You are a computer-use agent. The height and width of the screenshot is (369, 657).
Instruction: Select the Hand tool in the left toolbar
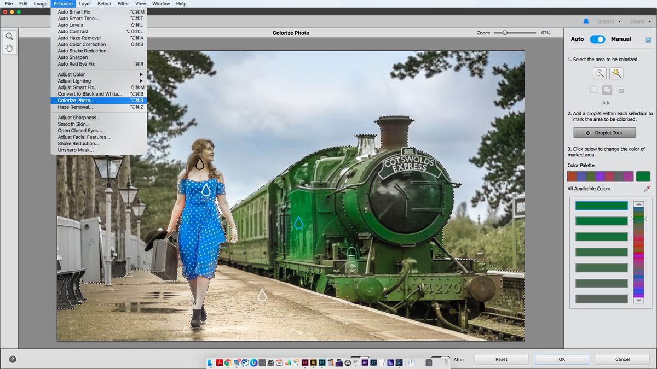9,49
